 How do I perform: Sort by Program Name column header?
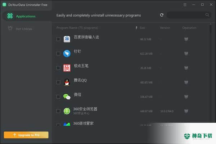pos(77,28)
